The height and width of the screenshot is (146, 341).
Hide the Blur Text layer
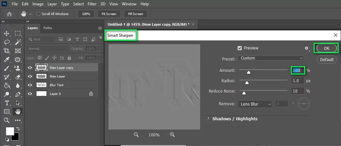tap(30, 85)
